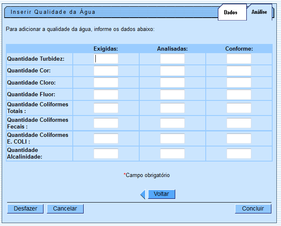The height and width of the screenshot is (226, 281).
Task: Focus Coliformes Fecais Exigidas field
Action: pyautogui.click(x=106, y=123)
